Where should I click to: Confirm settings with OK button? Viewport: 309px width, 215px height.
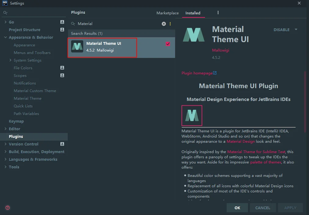click(237, 208)
